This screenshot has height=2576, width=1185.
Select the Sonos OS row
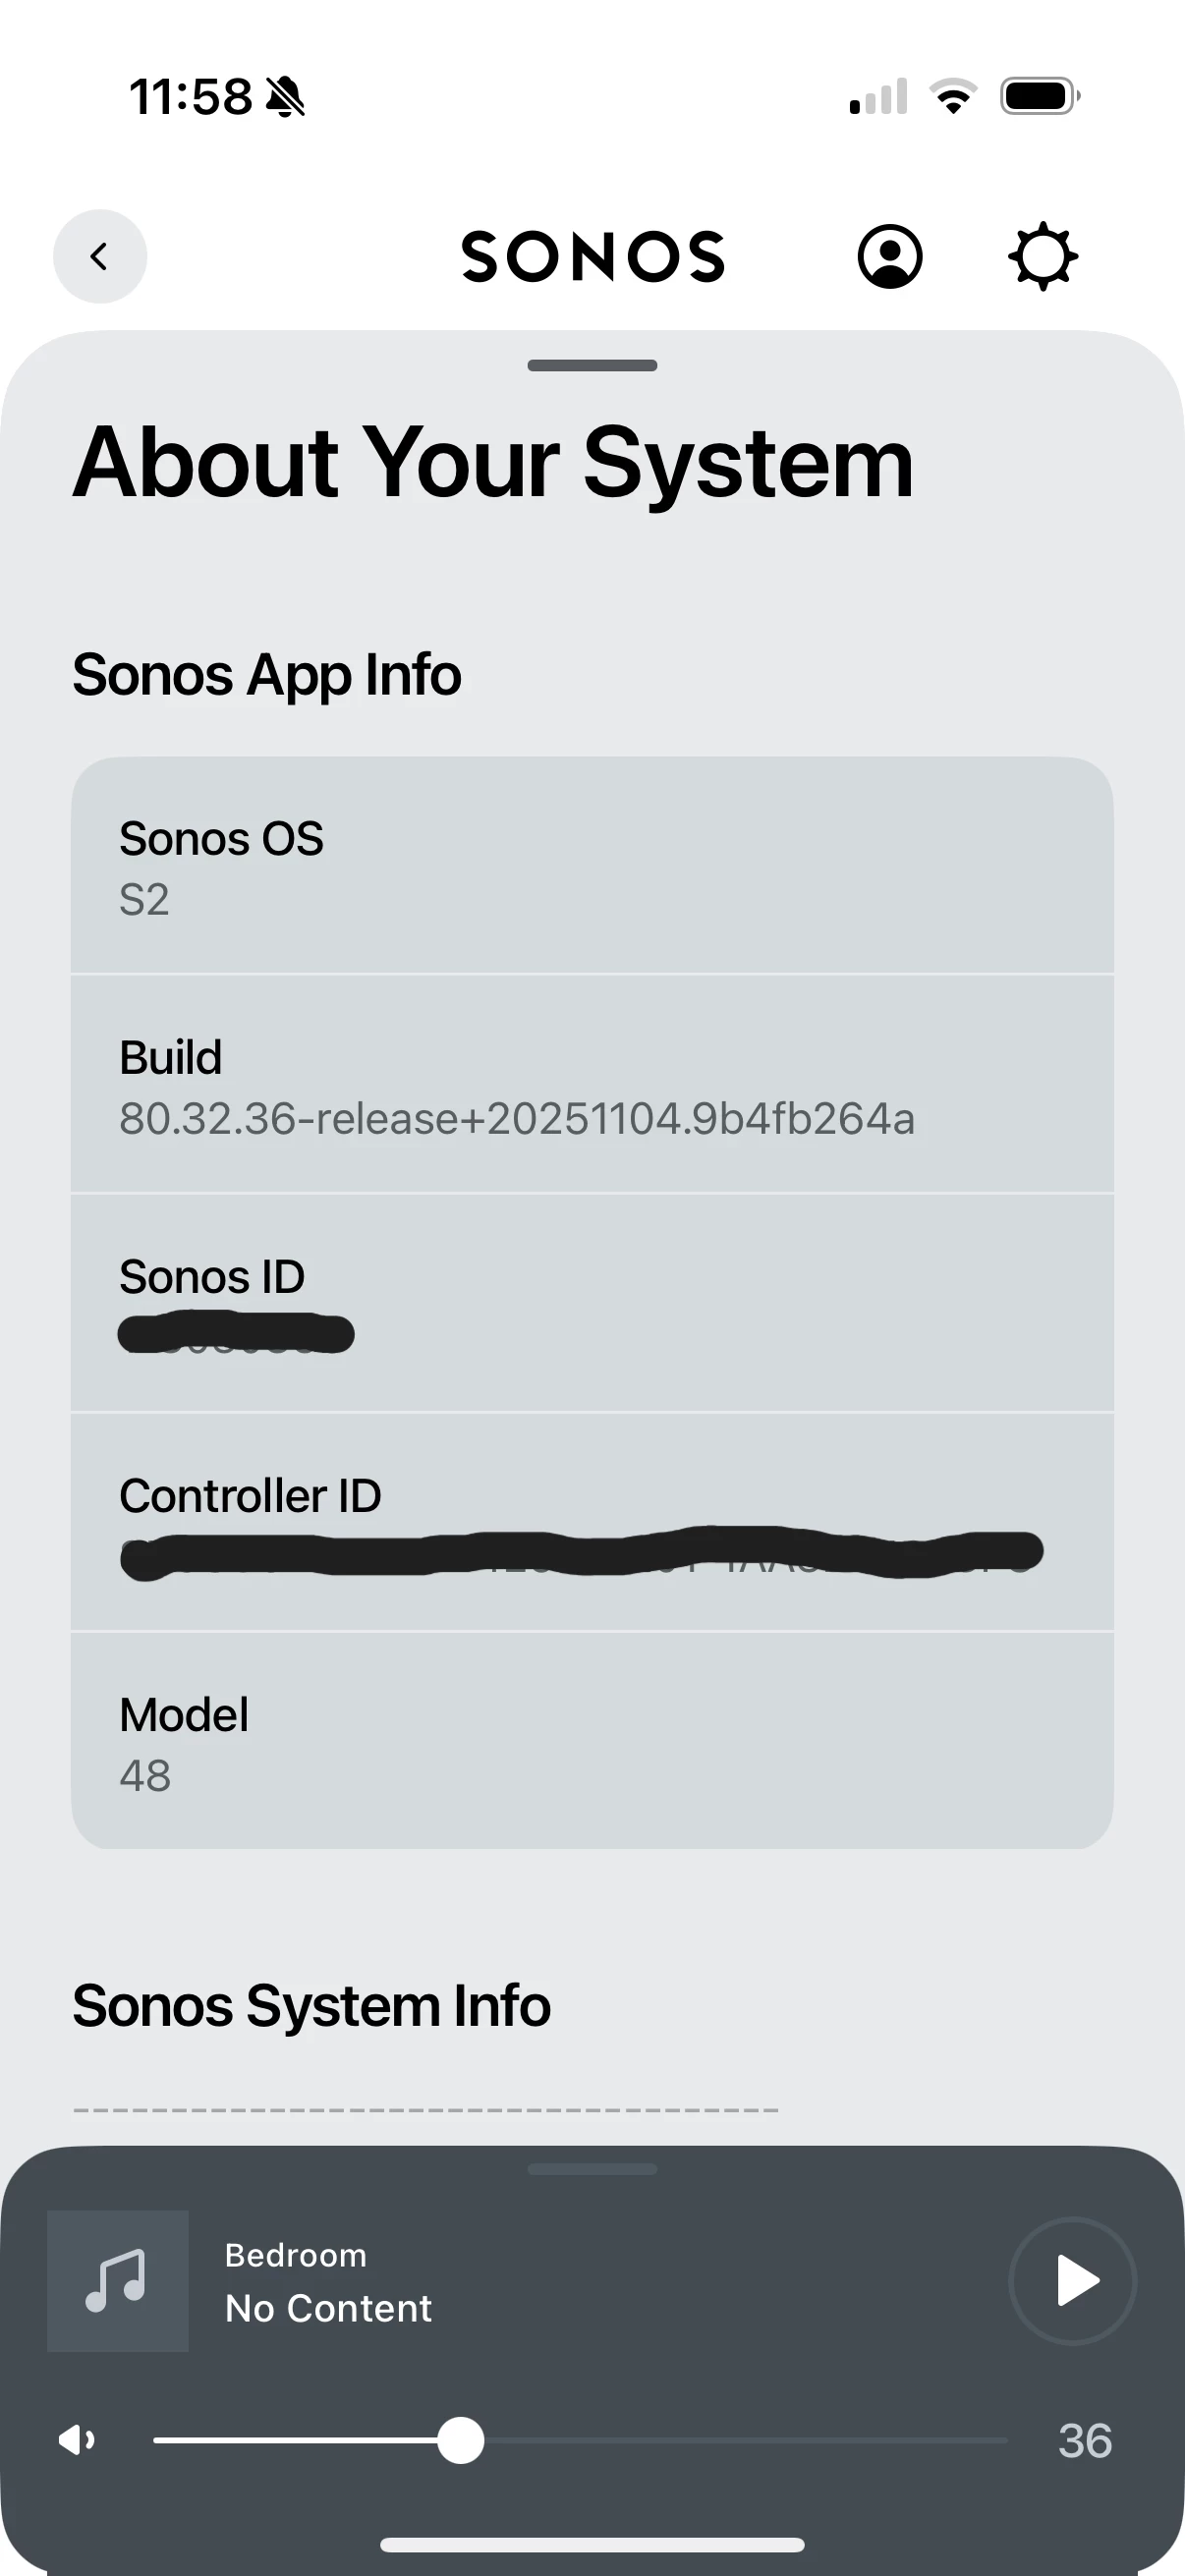click(592, 866)
